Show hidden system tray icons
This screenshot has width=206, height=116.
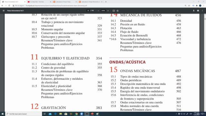[x=176, y=114]
